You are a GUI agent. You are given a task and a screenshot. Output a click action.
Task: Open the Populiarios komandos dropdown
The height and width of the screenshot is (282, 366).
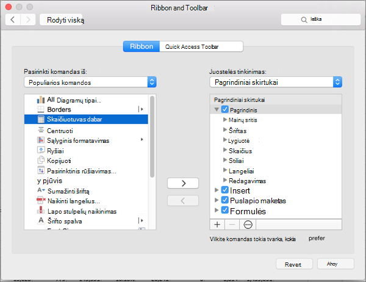pyautogui.click(x=90, y=82)
